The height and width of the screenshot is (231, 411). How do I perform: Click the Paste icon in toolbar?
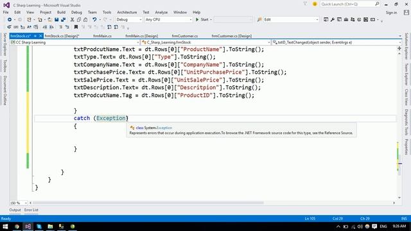[85, 20]
